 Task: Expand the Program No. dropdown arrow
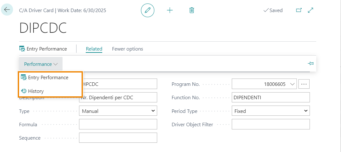(292, 84)
